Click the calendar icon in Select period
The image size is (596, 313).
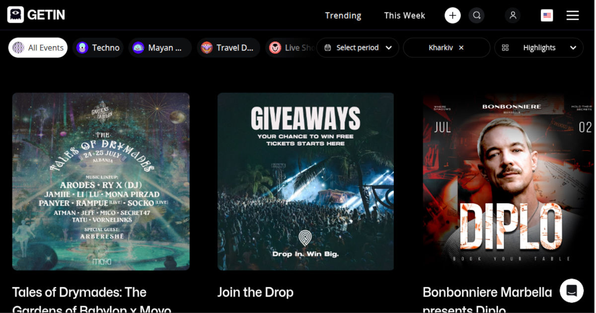328,48
